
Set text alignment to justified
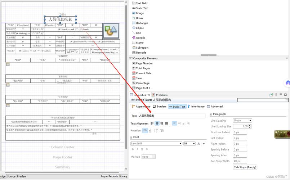pos(166,123)
